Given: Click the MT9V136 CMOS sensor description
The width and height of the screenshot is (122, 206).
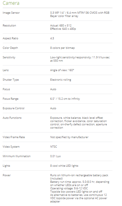Looking at the screenshot, I should click(x=80, y=14).
